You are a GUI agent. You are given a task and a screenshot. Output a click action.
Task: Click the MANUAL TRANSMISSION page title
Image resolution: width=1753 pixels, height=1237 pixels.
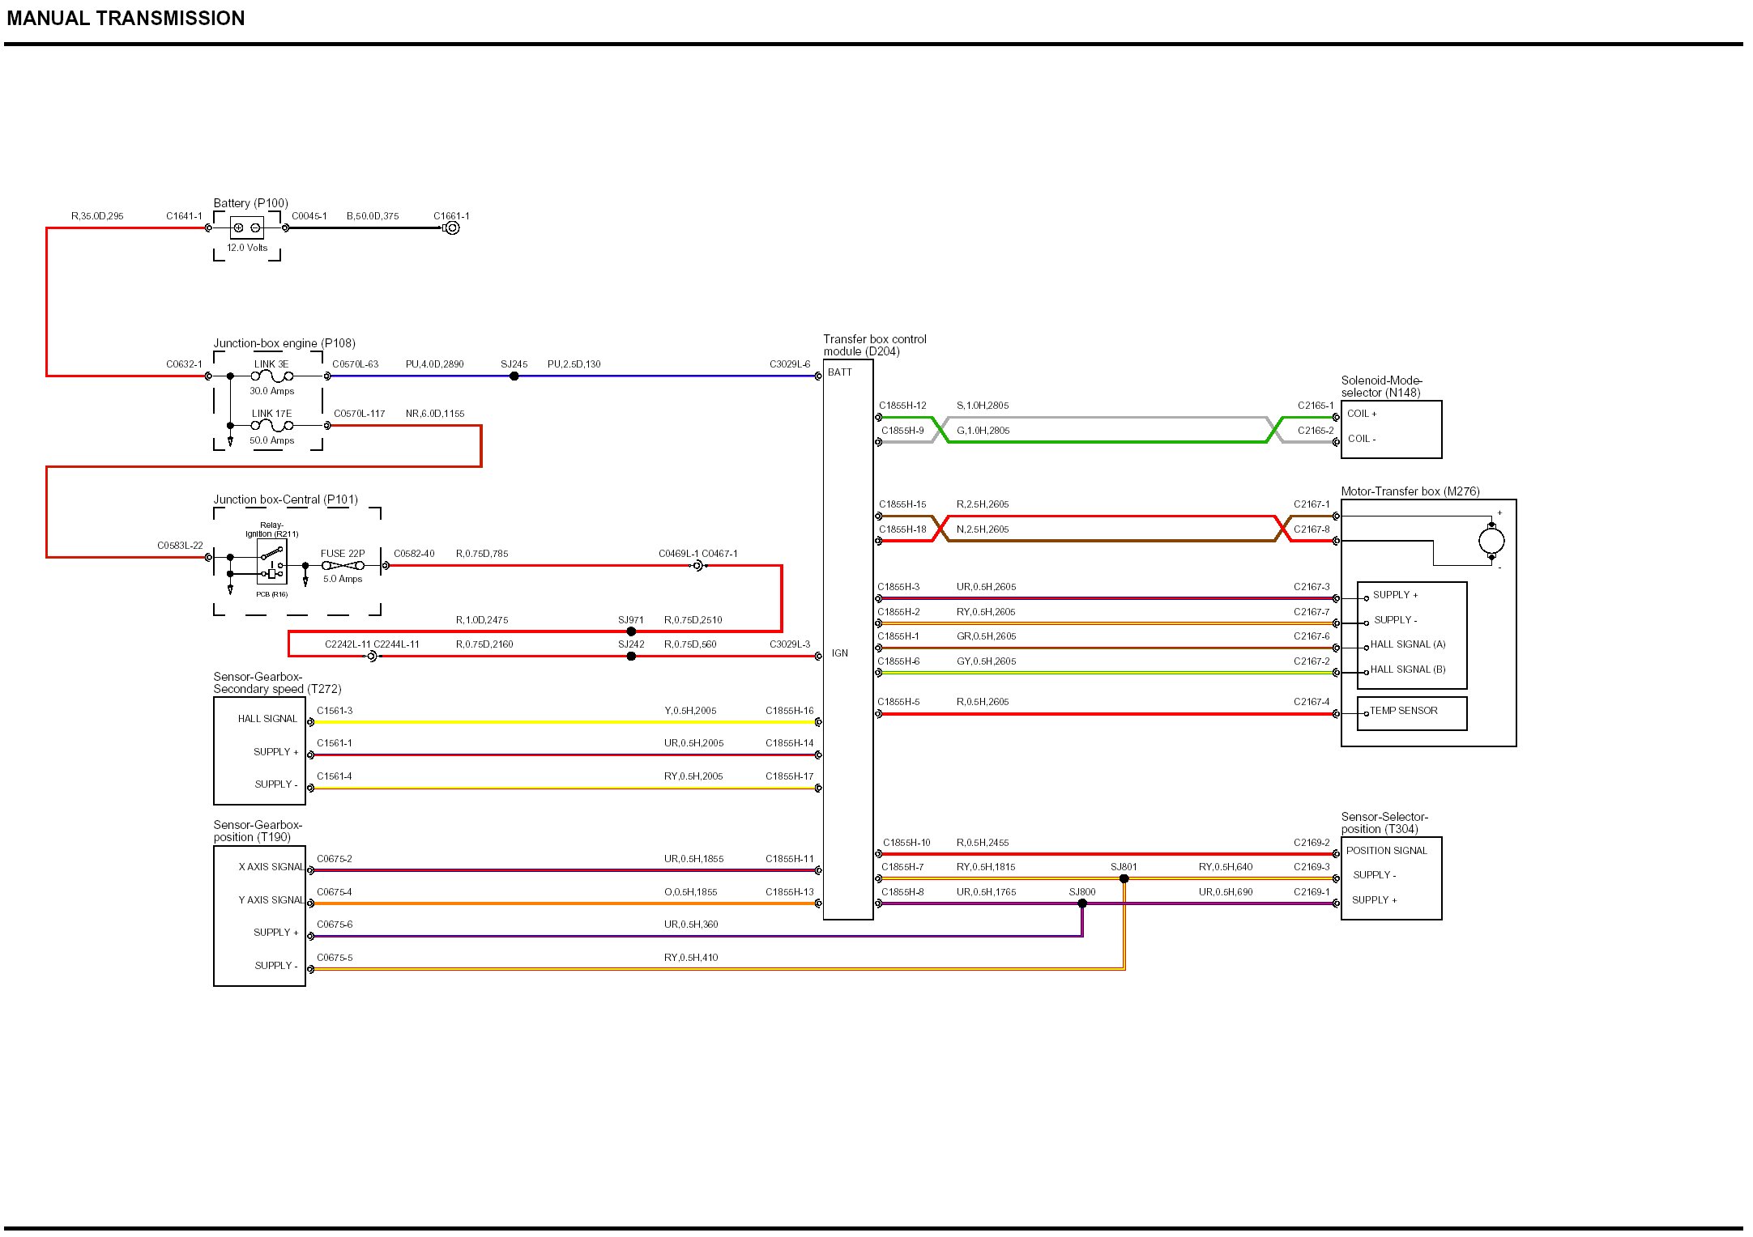pos(126,19)
